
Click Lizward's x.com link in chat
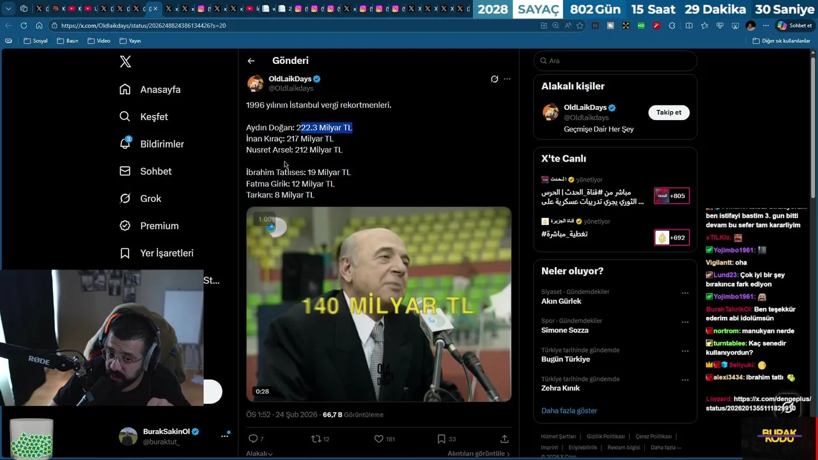click(760, 403)
